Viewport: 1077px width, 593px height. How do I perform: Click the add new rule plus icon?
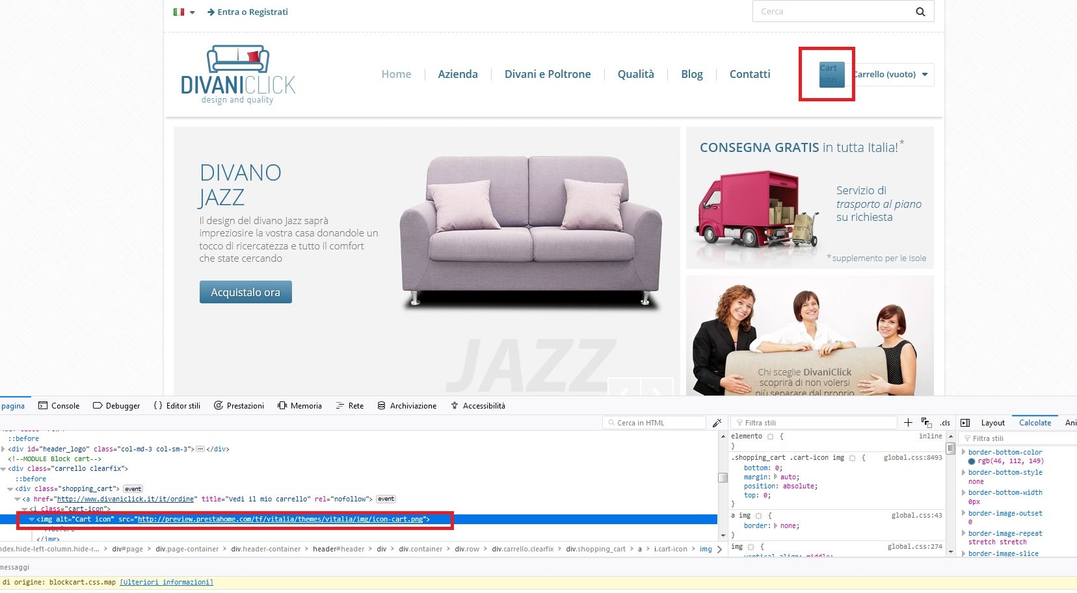909,423
